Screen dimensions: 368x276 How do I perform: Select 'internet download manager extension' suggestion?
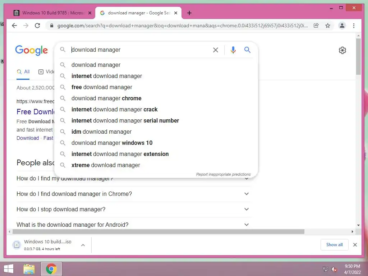156,154
